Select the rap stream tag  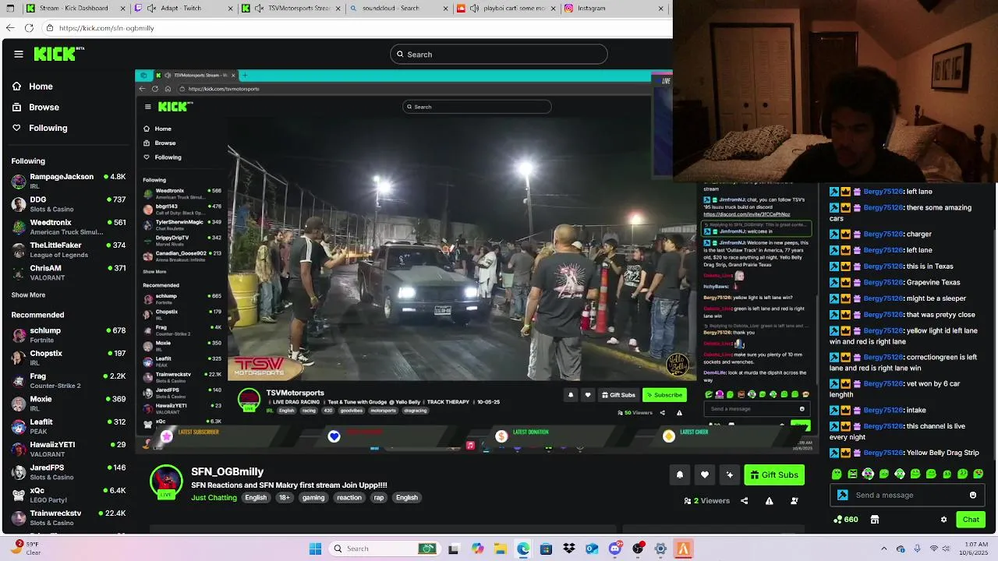pos(378,497)
